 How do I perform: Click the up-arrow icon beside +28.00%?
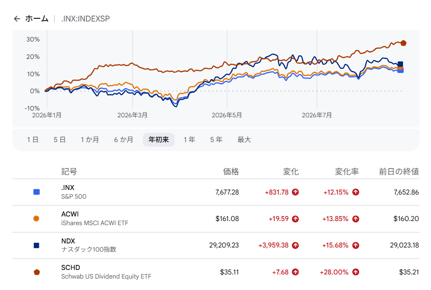[x=356, y=272]
